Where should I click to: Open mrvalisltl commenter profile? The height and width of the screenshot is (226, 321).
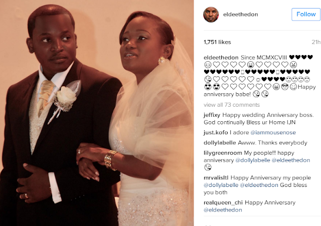pos(216,178)
